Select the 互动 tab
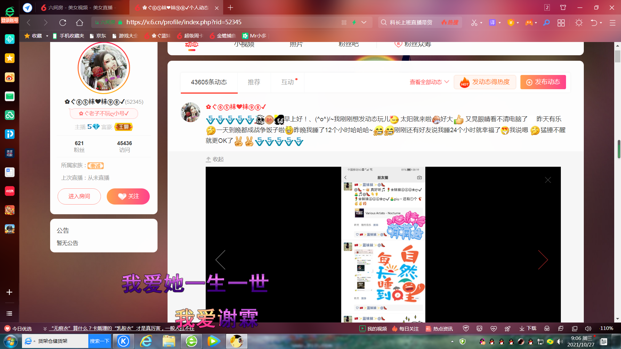 click(288, 82)
